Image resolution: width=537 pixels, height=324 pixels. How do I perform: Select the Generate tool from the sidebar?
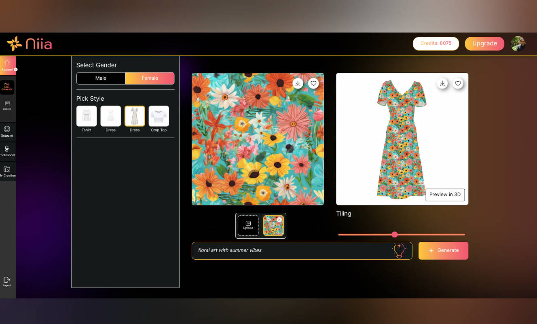point(7,87)
